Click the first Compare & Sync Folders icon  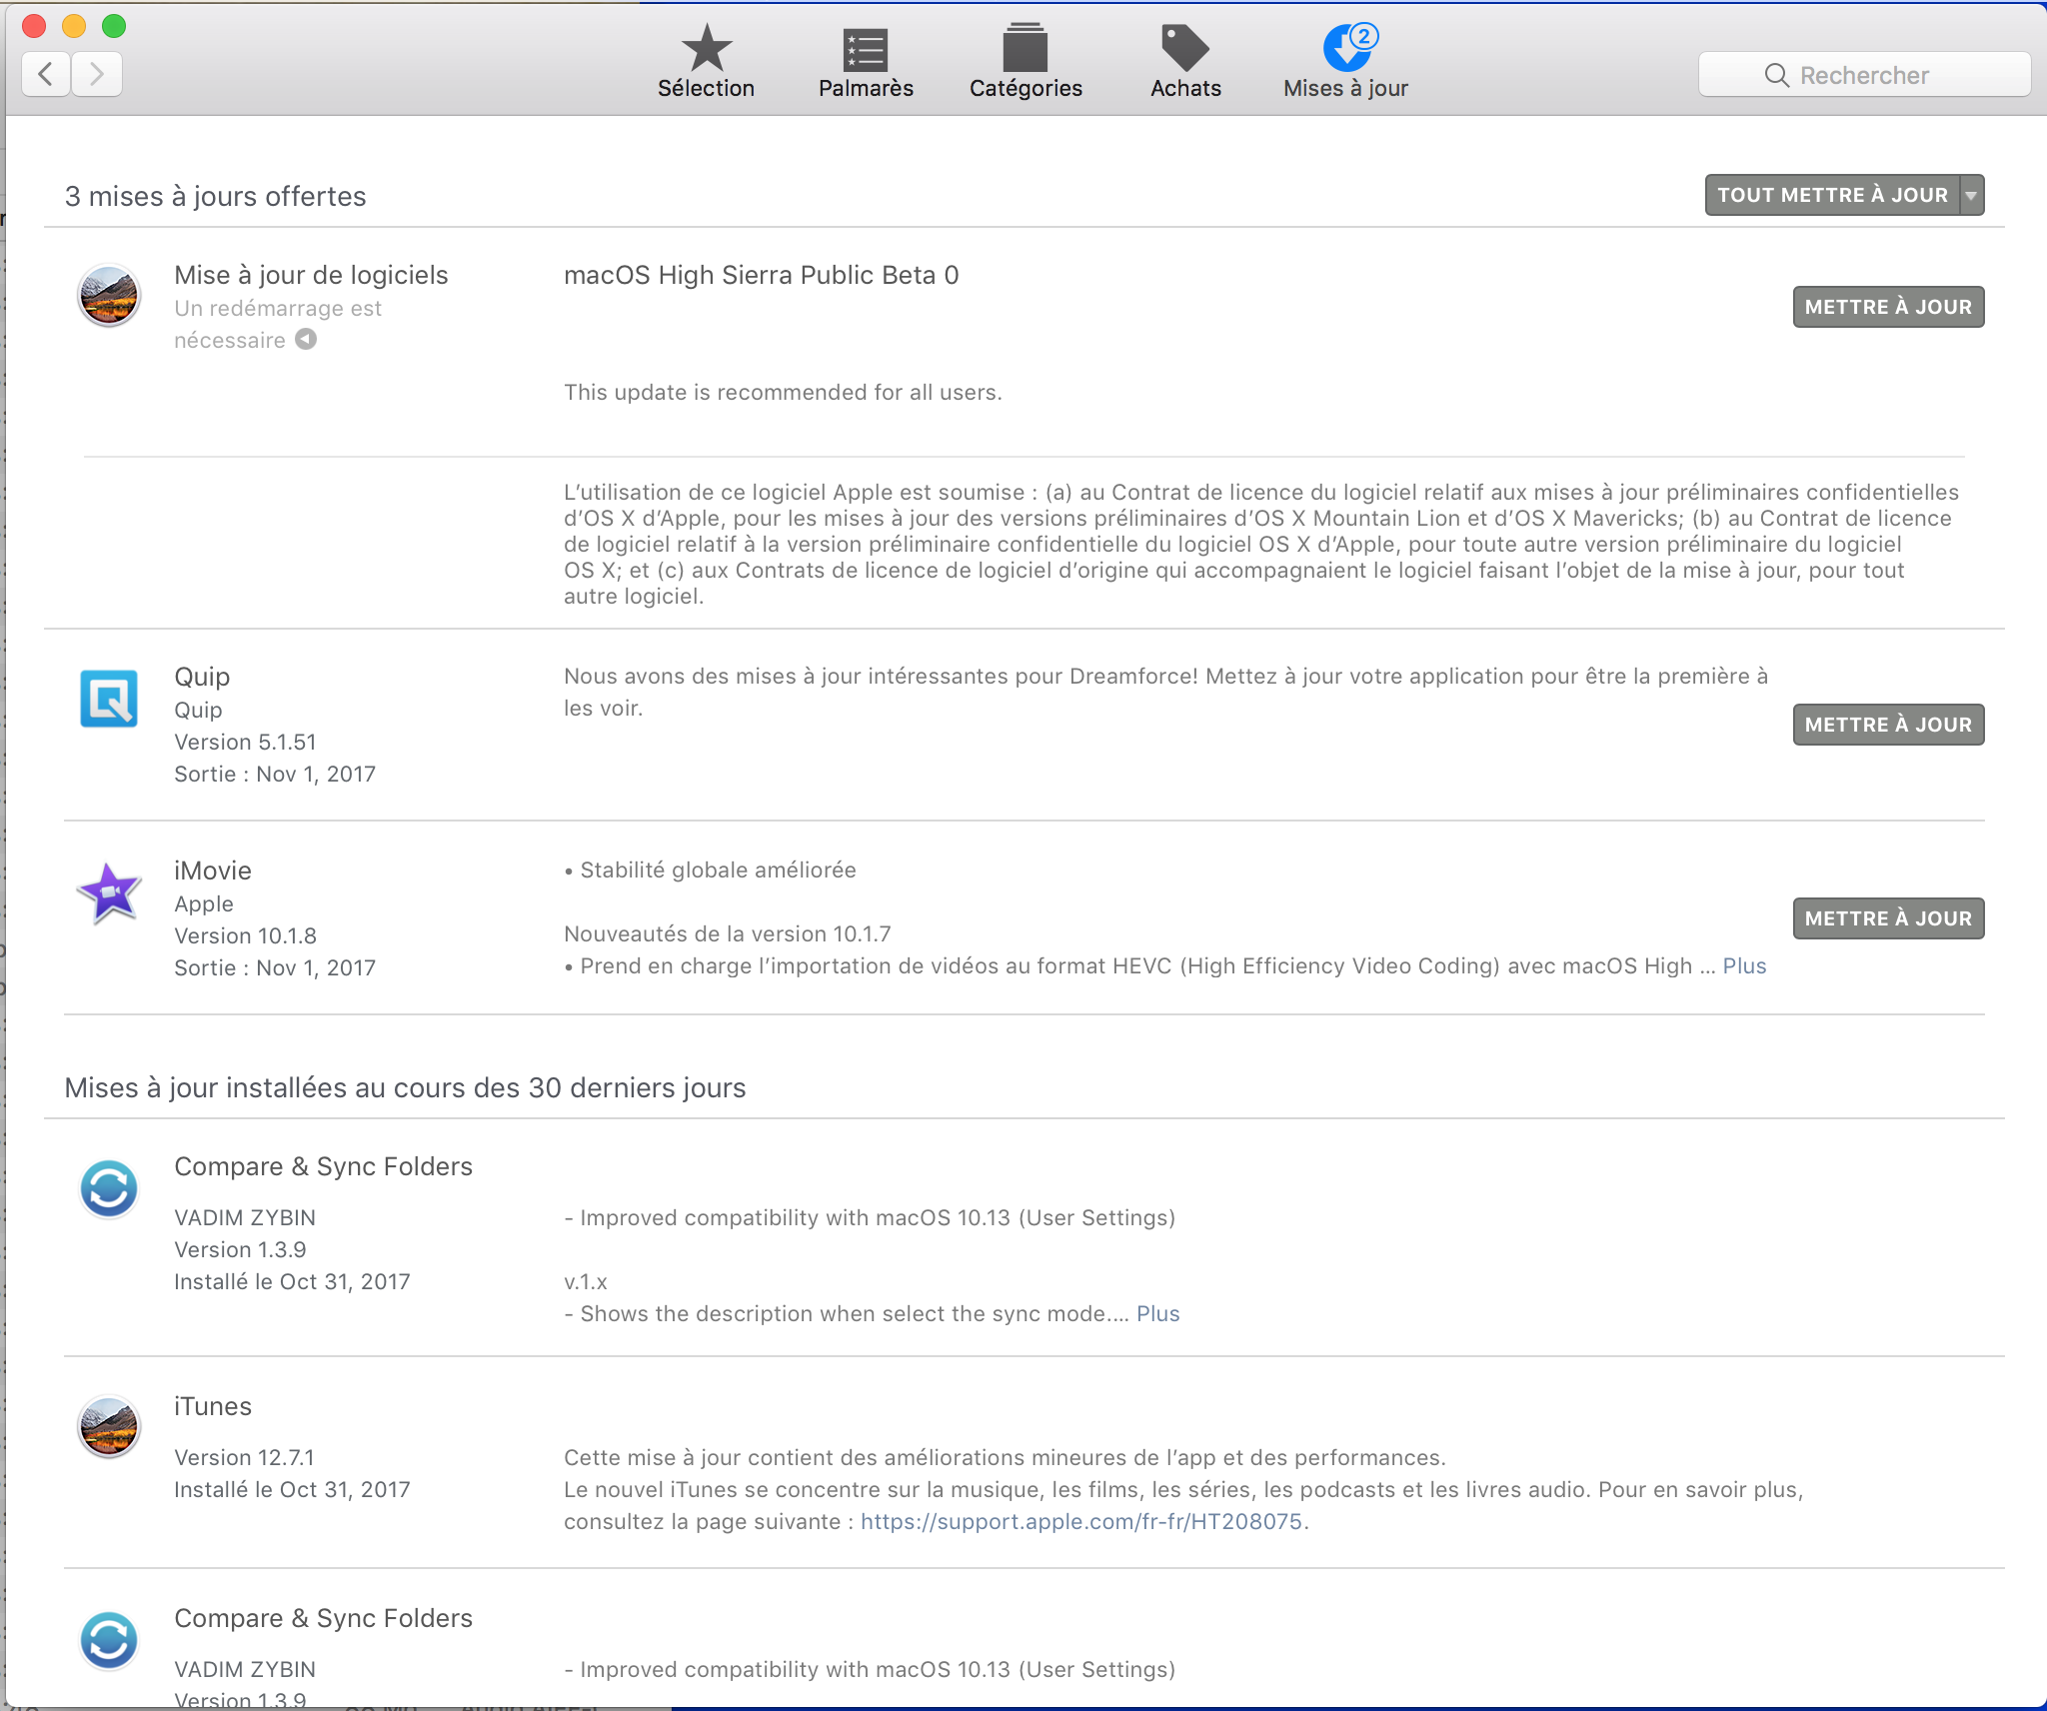click(109, 1188)
